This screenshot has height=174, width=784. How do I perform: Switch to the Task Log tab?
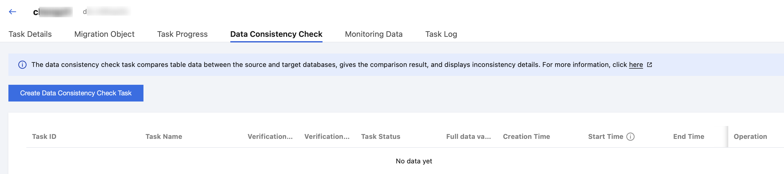pyautogui.click(x=441, y=34)
